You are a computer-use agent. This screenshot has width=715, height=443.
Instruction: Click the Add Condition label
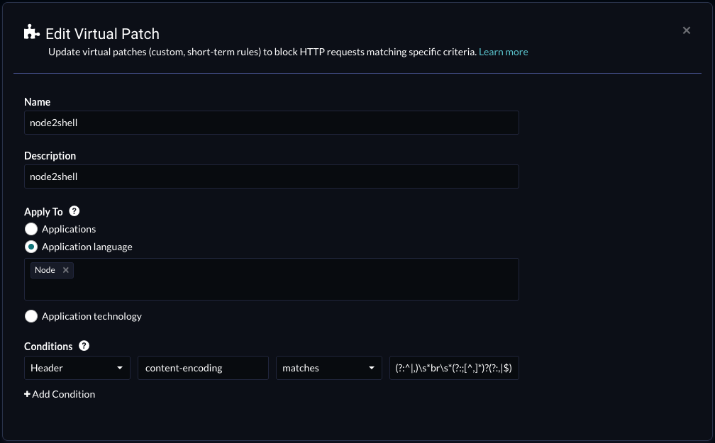[x=63, y=394]
